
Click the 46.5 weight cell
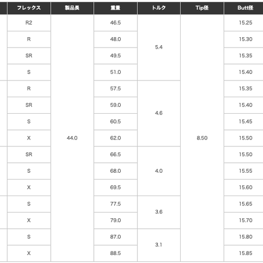click(x=115, y=23)
